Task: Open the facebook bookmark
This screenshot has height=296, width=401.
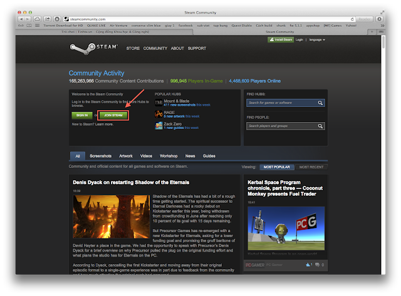Action: click(x=185, y=26)
